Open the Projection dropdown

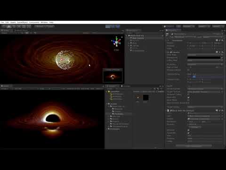[x=205, y=65]
